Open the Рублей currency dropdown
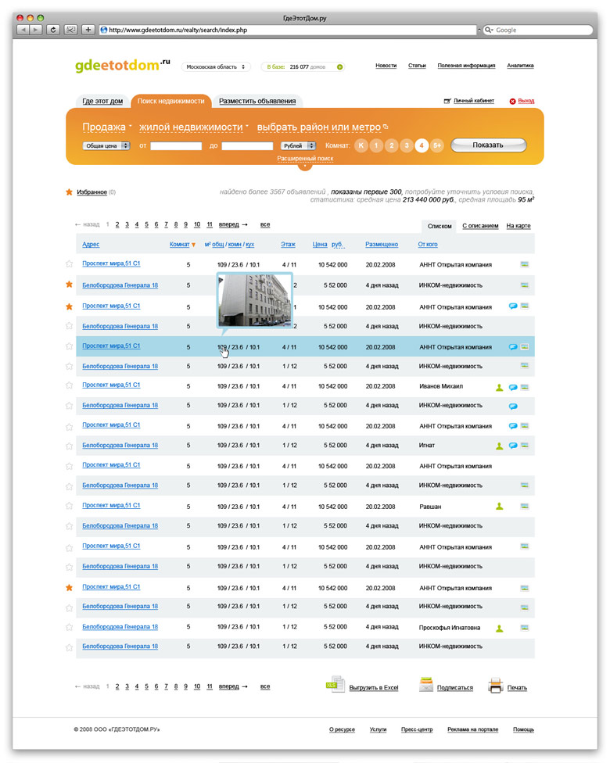Image resolution: width=610 pixels, height=763 pixels. (x=298, y=145)
